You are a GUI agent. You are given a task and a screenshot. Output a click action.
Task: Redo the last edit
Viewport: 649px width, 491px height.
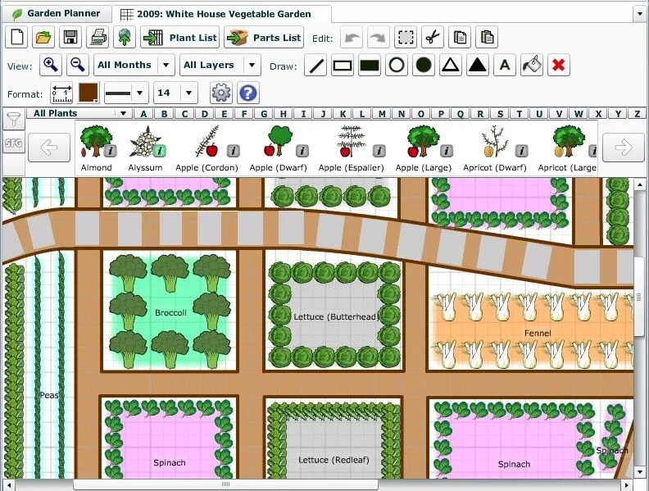379,38
